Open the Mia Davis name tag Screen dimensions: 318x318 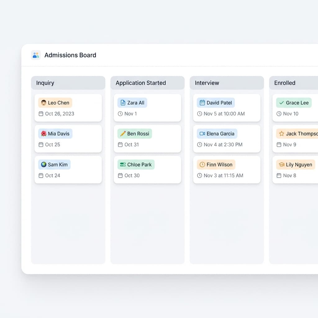(x=55, y=134)
